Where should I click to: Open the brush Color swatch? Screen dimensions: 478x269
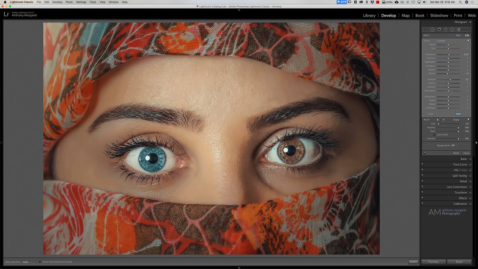coord(458,114)
